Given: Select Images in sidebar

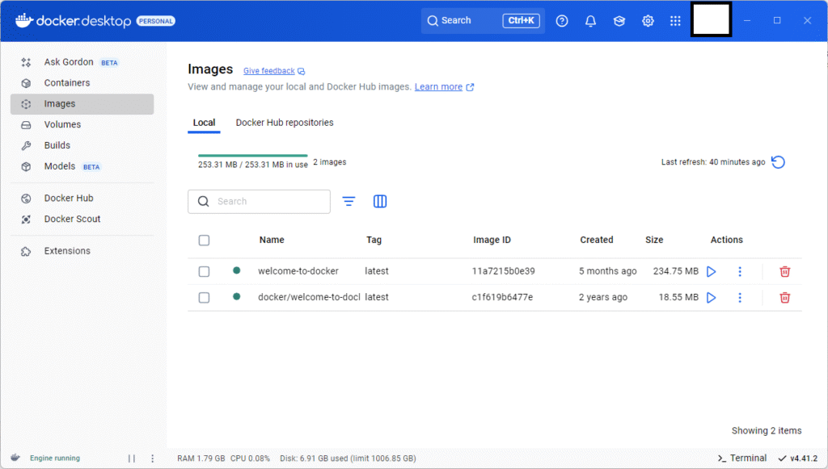Looking at the screenshot, I should click(82, 104).
